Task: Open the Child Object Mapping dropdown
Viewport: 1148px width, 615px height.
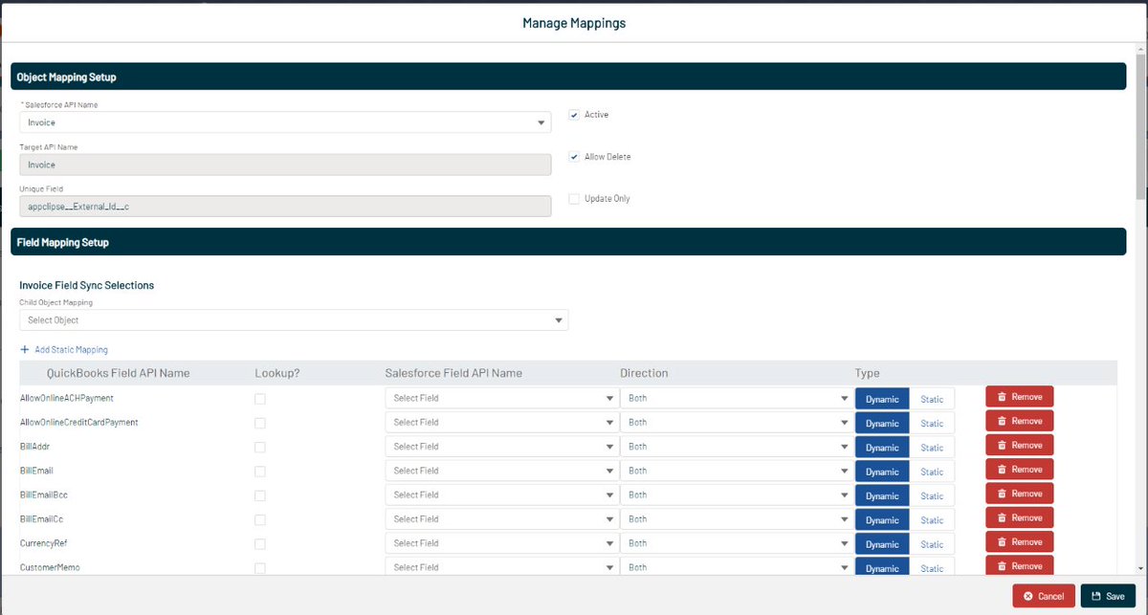Action: pos(294,320)
